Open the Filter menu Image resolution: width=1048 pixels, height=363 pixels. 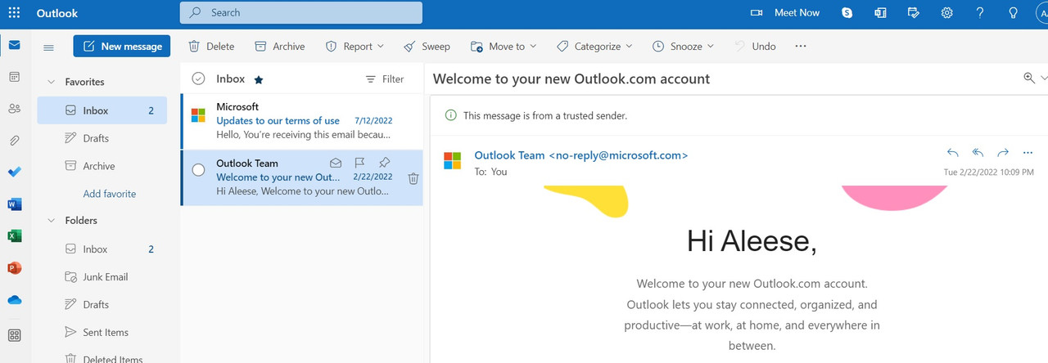pyautogui.click(x=385, y=79)
